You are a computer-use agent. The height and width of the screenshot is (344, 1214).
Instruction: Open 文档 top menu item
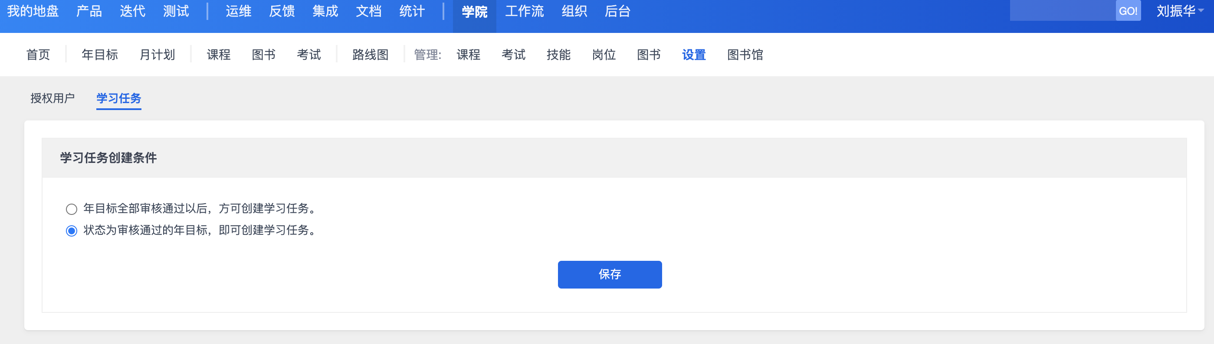pos(368,11)
